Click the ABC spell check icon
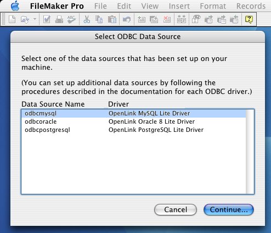The image size is (271, 233). [71, 19]
